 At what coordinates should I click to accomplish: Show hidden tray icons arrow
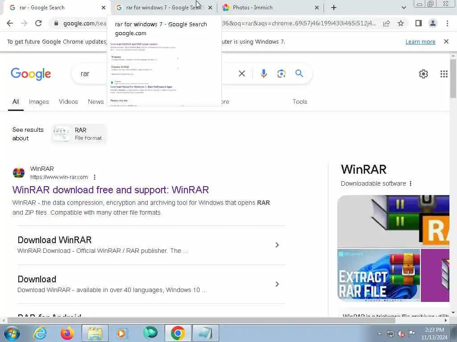379,334
